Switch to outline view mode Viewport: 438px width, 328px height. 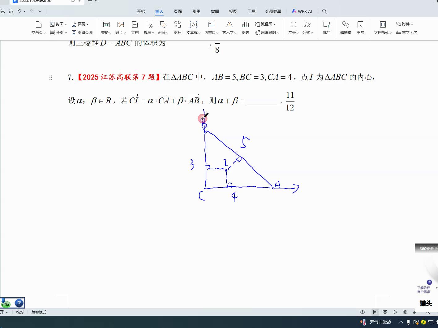pyautogui.click(x=385, y=312)
